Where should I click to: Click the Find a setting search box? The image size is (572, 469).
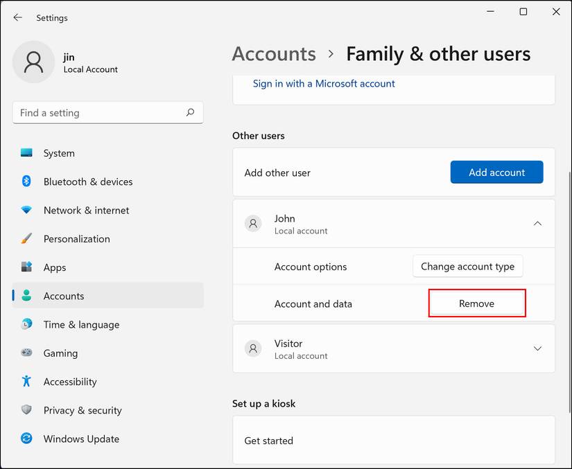101,113
